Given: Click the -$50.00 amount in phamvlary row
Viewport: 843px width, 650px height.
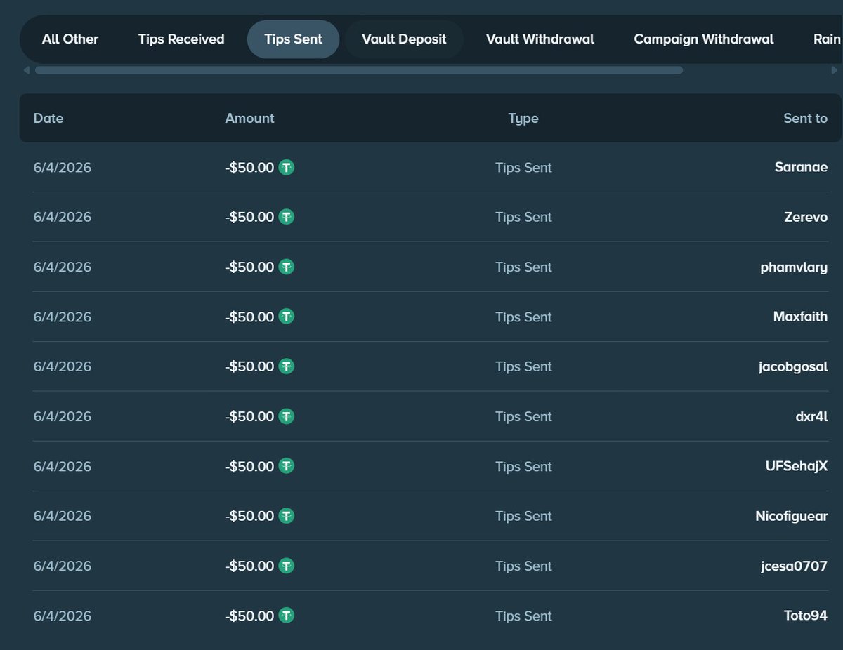Looking at the screenshot, I should click(249, 267).
